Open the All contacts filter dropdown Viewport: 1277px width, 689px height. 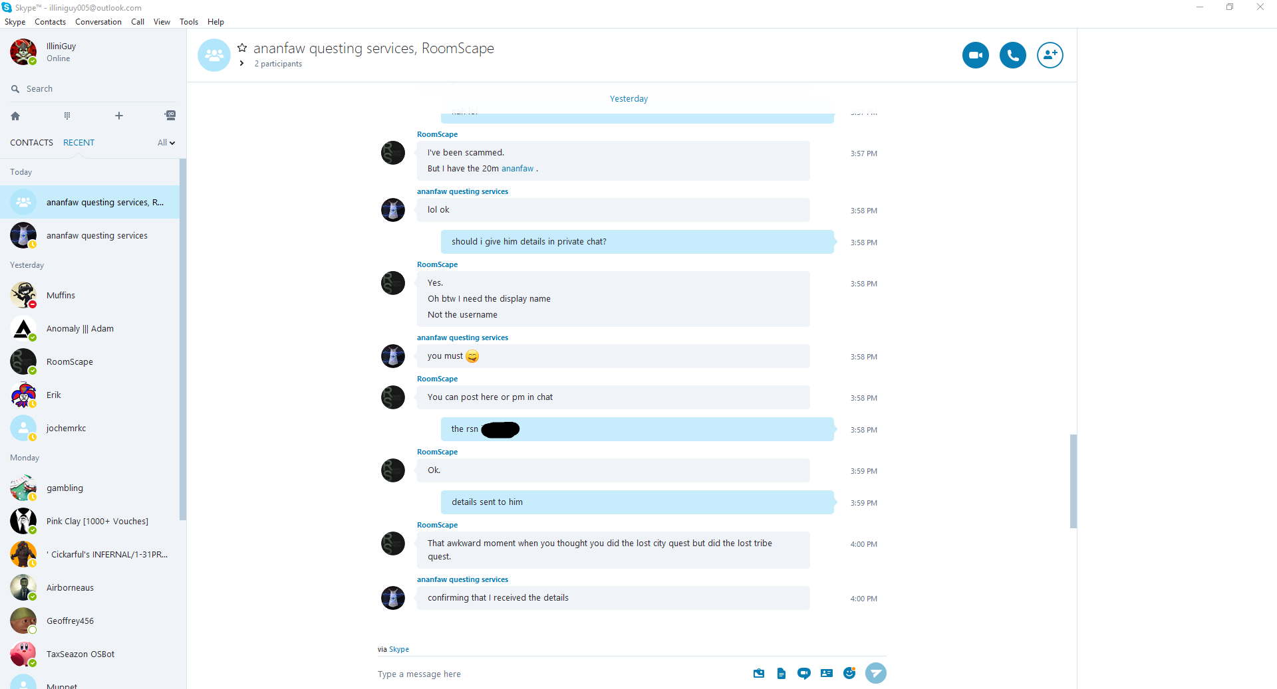coord(166,143)
